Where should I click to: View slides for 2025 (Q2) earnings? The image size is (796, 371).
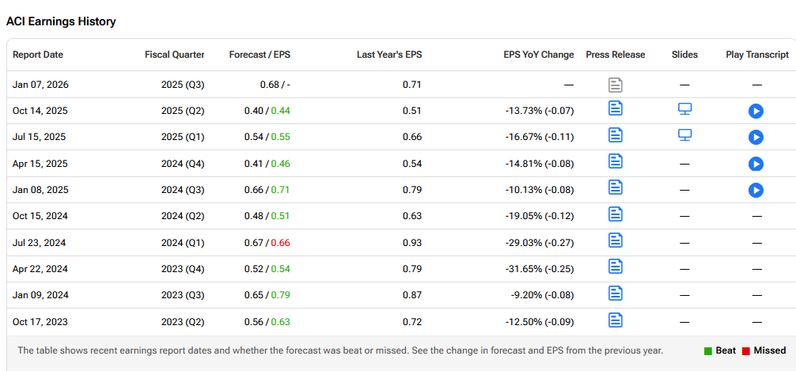pyautogui.click(x=685, y=109)
